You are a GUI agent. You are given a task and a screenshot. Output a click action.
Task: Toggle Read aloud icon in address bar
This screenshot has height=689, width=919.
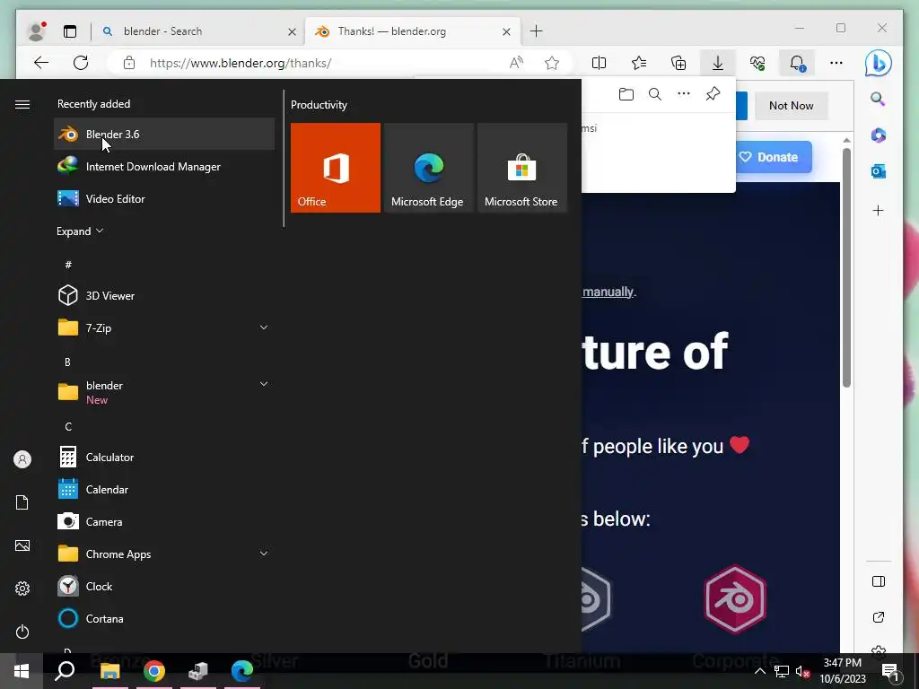[516, 63]
